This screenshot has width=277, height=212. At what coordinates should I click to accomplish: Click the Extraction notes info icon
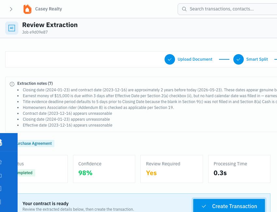point(12,84)
